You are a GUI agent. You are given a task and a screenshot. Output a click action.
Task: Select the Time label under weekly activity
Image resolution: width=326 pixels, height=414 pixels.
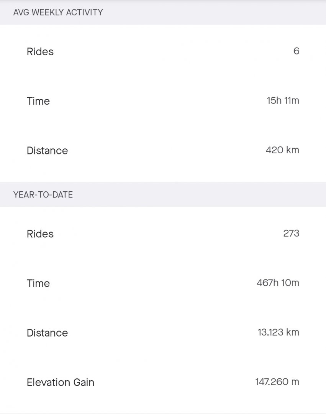coord(38,101)
